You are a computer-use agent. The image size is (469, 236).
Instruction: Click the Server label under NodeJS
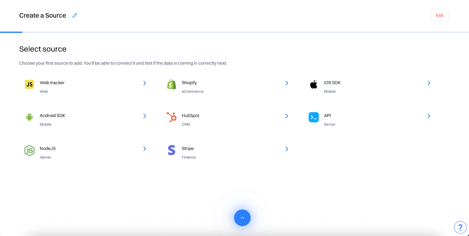45,157
